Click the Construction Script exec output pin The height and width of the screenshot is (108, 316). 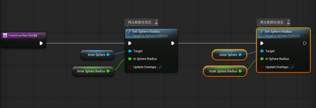tap(41, 43)
